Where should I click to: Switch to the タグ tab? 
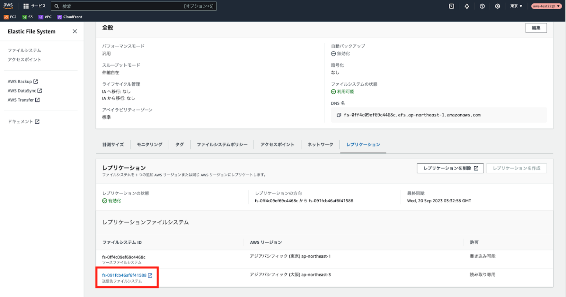click(x=179, y=144)
